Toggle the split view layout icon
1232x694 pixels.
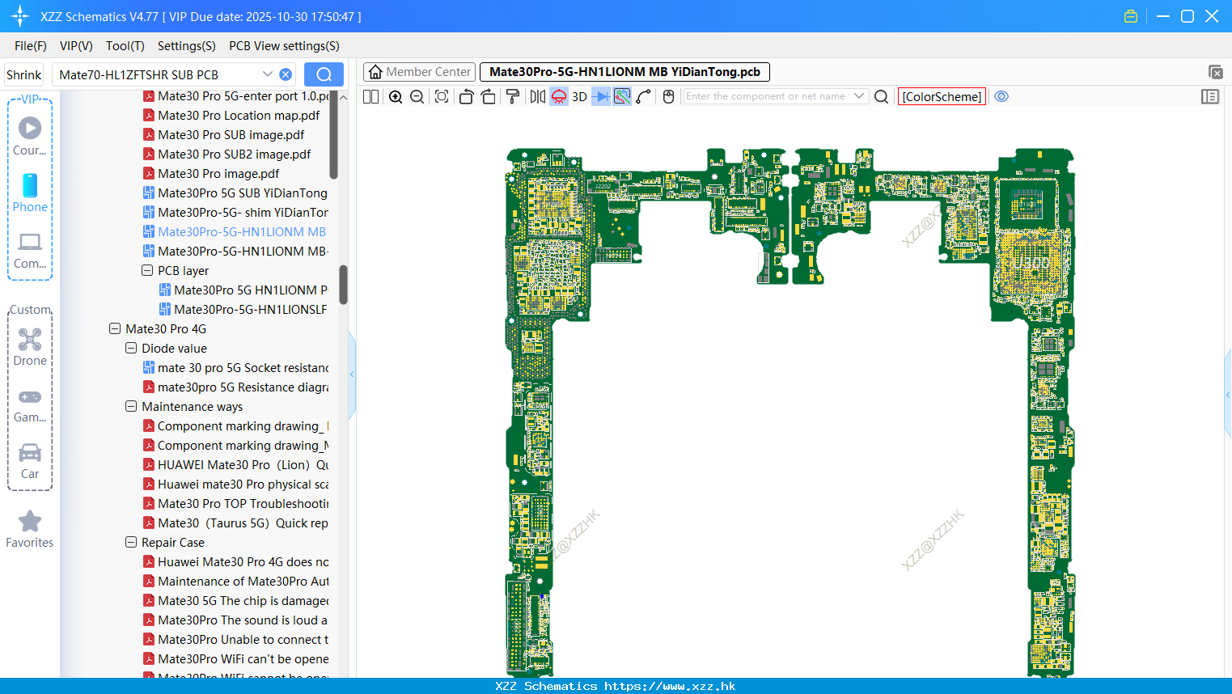[370, 96]
